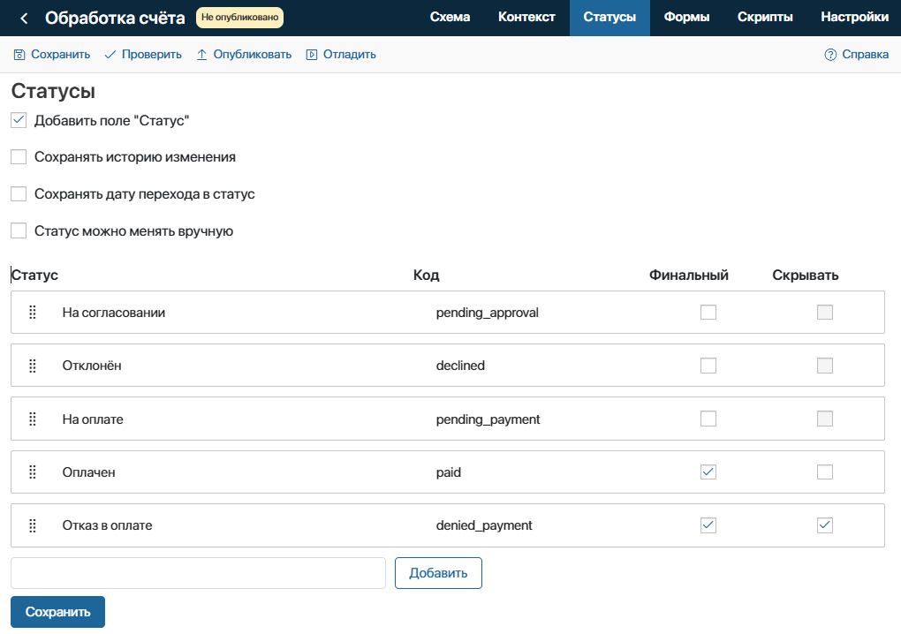Click the pending_approval code text
Viewport: 901px width, 634px height.
[488, 313]
